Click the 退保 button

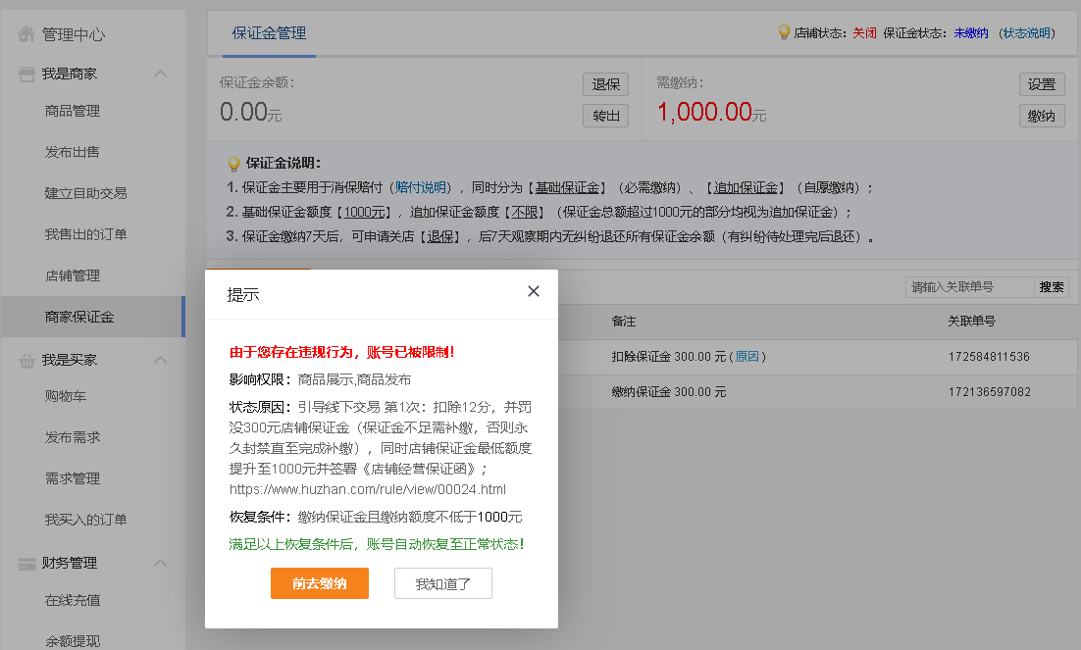click(x=605, y=84)
